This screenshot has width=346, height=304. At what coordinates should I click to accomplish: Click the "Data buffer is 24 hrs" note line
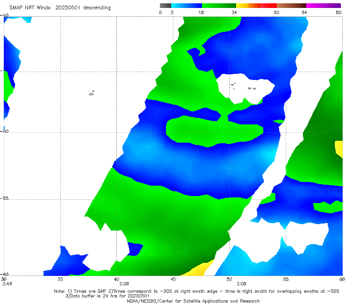[x=107, y=296]
